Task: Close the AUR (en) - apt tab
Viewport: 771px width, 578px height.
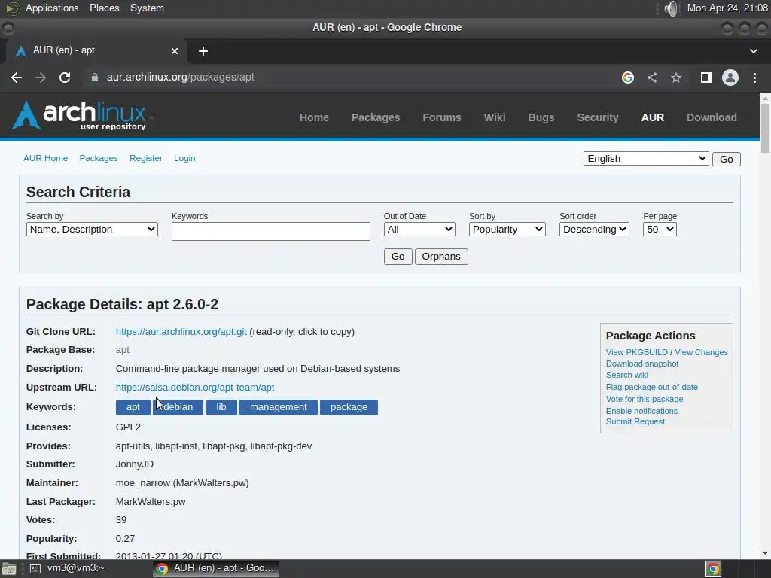Action: [x=174, y=50]
